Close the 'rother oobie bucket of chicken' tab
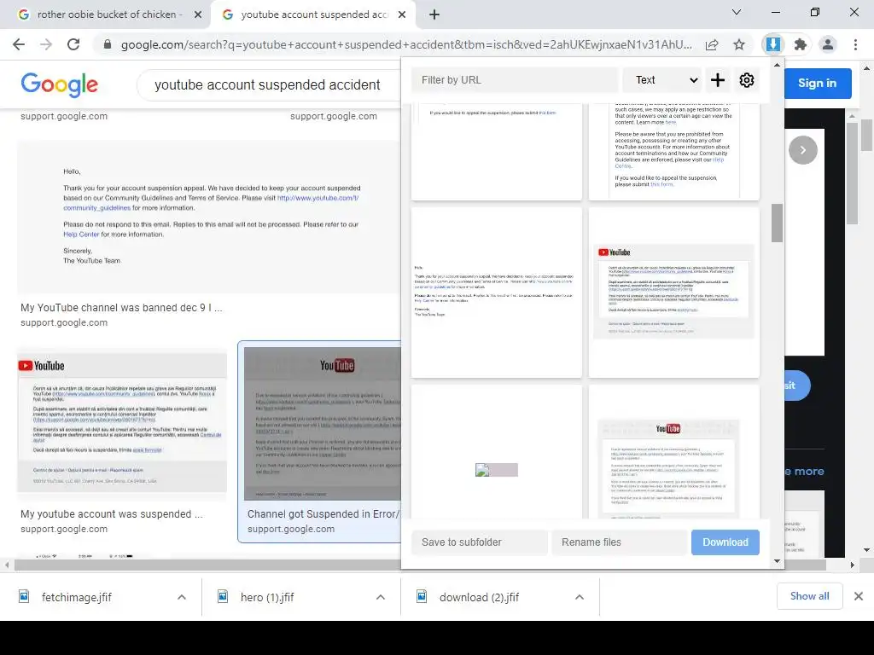874x655 pixels. (198, 14)
